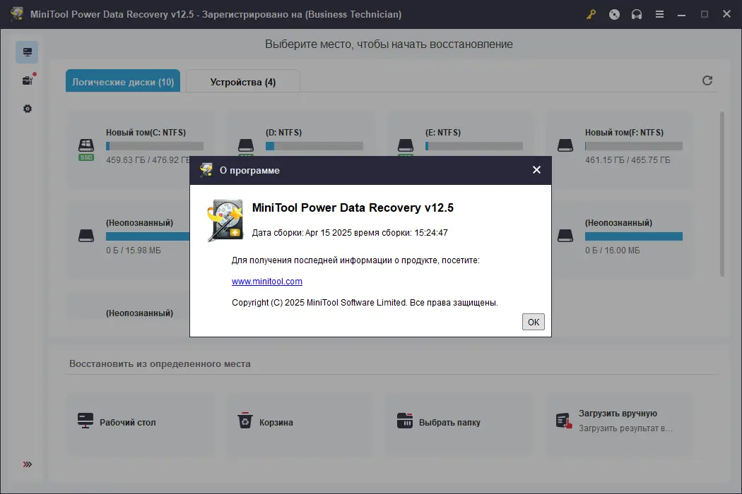Viewport: 742px width, 494px height.
Task: Select the right Неопознанный 16.00 МБ drive icon
Action: click(565, 236)
